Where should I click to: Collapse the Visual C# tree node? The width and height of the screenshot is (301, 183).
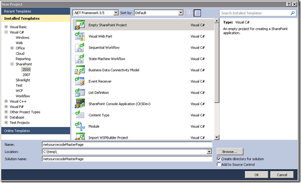[x=6, y=32]
